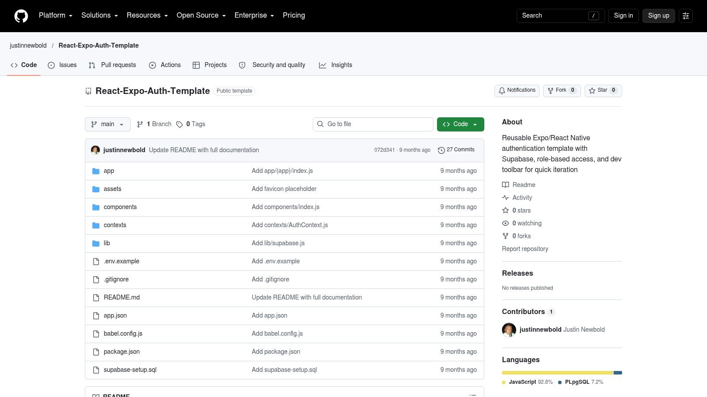
Task: Click the Pricing link
Action: coord(294,15)
